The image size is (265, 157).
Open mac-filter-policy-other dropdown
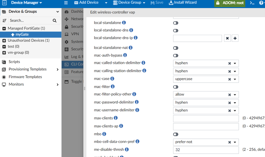(235, 95)
